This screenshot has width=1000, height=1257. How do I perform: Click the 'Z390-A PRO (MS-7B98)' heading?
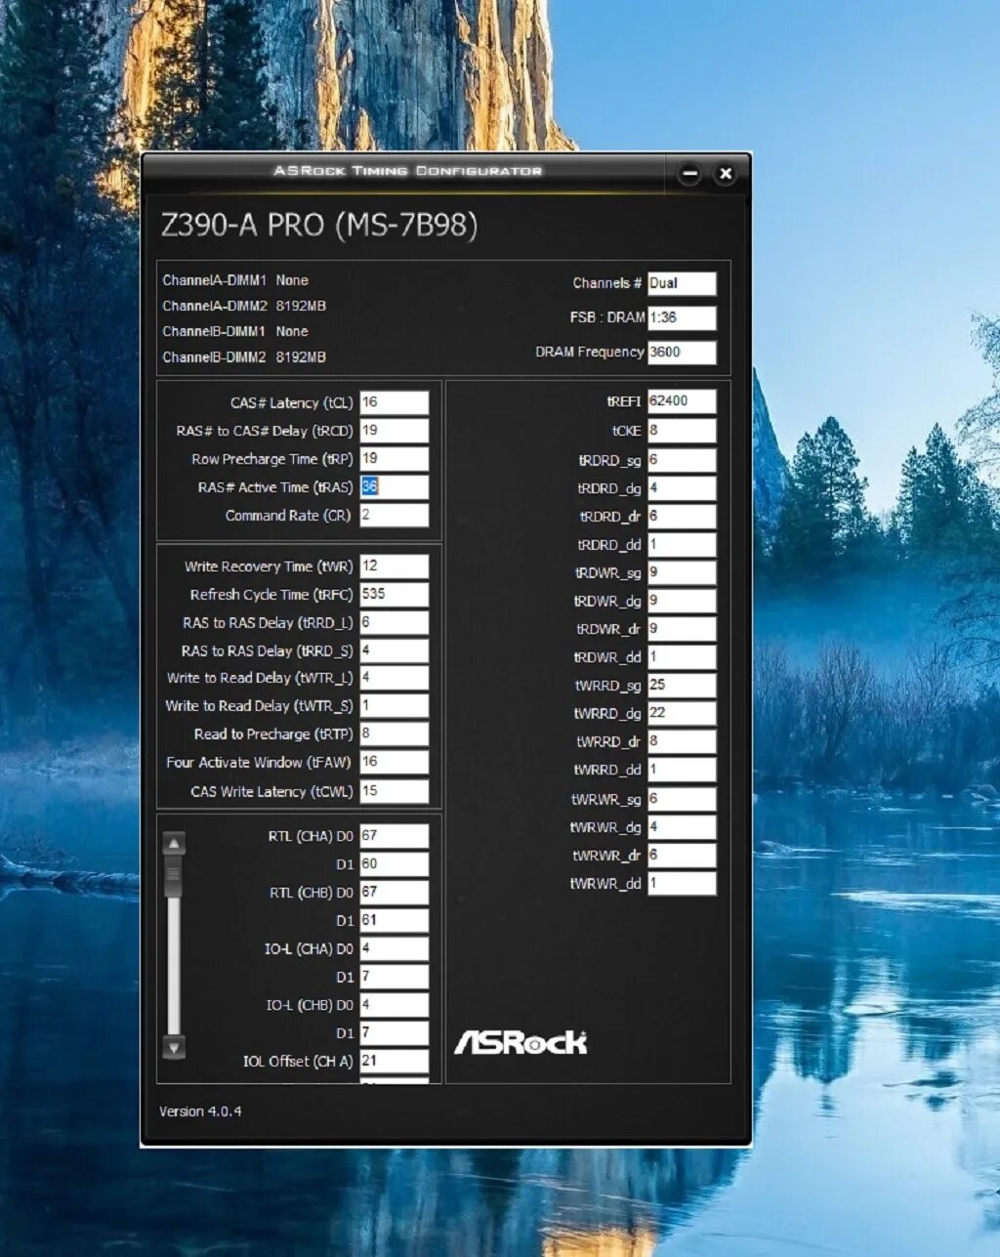point(319,226)
